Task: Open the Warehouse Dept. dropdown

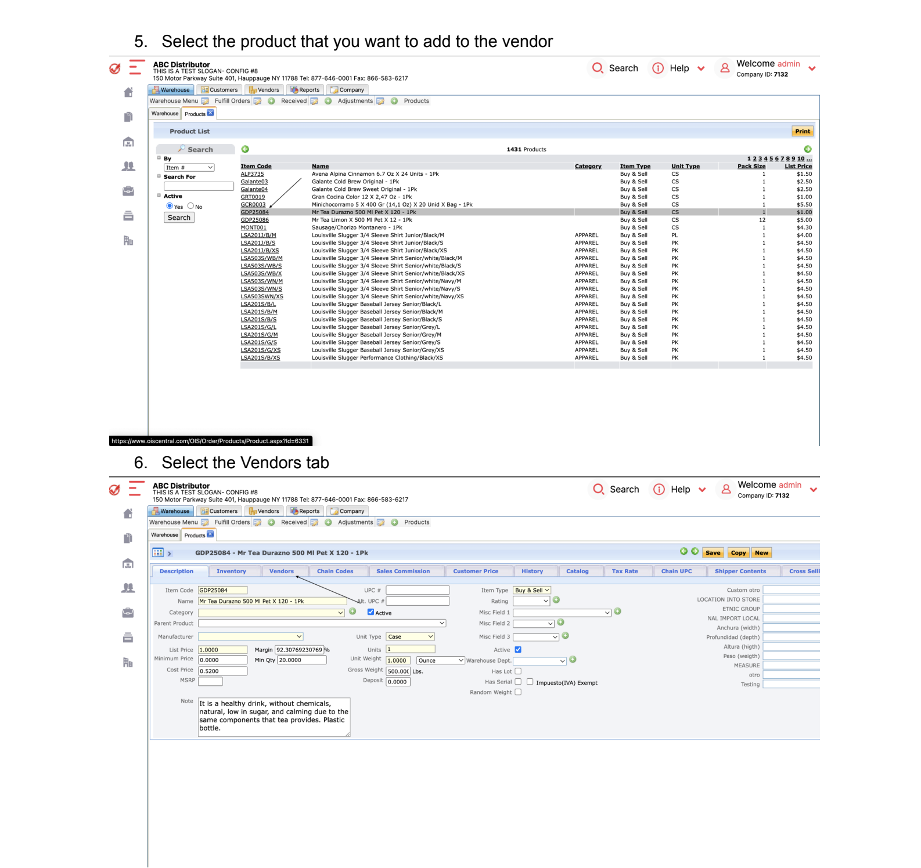Action: [539, 661]
